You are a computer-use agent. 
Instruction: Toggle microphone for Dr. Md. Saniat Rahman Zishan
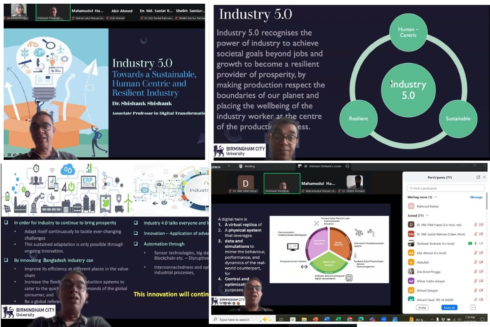coord(475,234)
